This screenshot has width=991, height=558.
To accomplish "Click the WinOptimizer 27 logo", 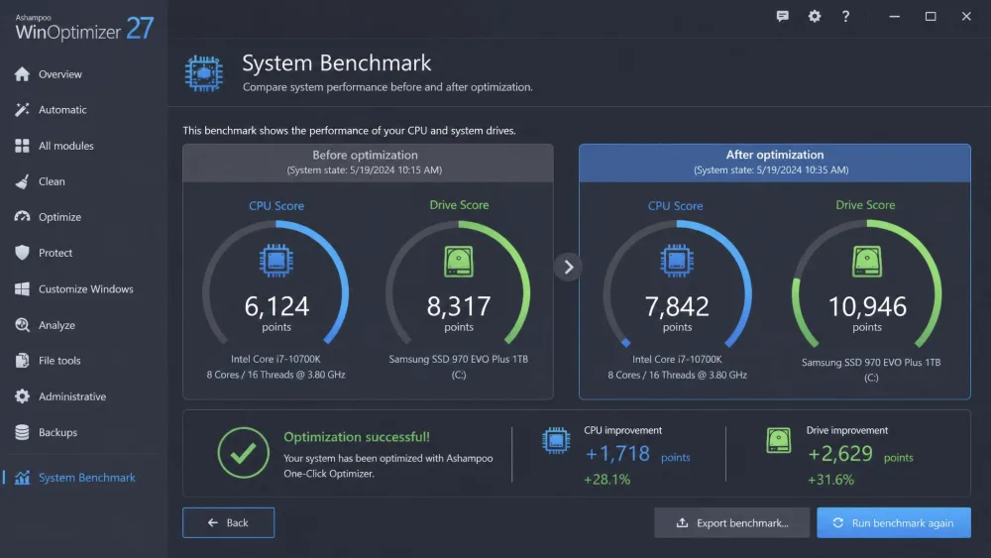I will [84, 28].
